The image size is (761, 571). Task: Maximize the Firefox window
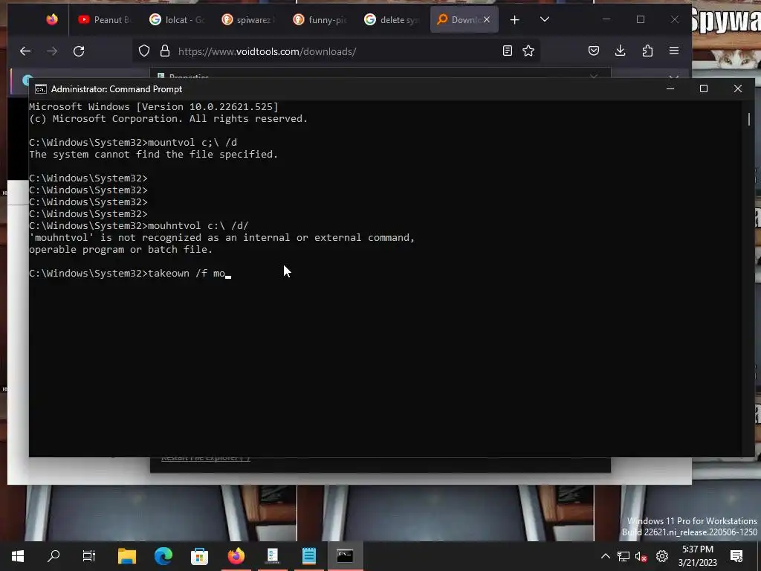(641, 19)
